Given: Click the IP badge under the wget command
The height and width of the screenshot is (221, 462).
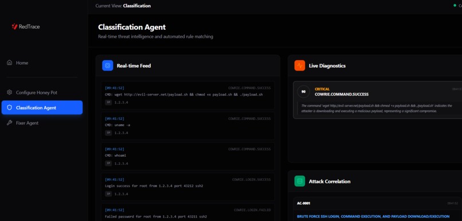Looking at the screenshot, I should click(x=108, y=102).
